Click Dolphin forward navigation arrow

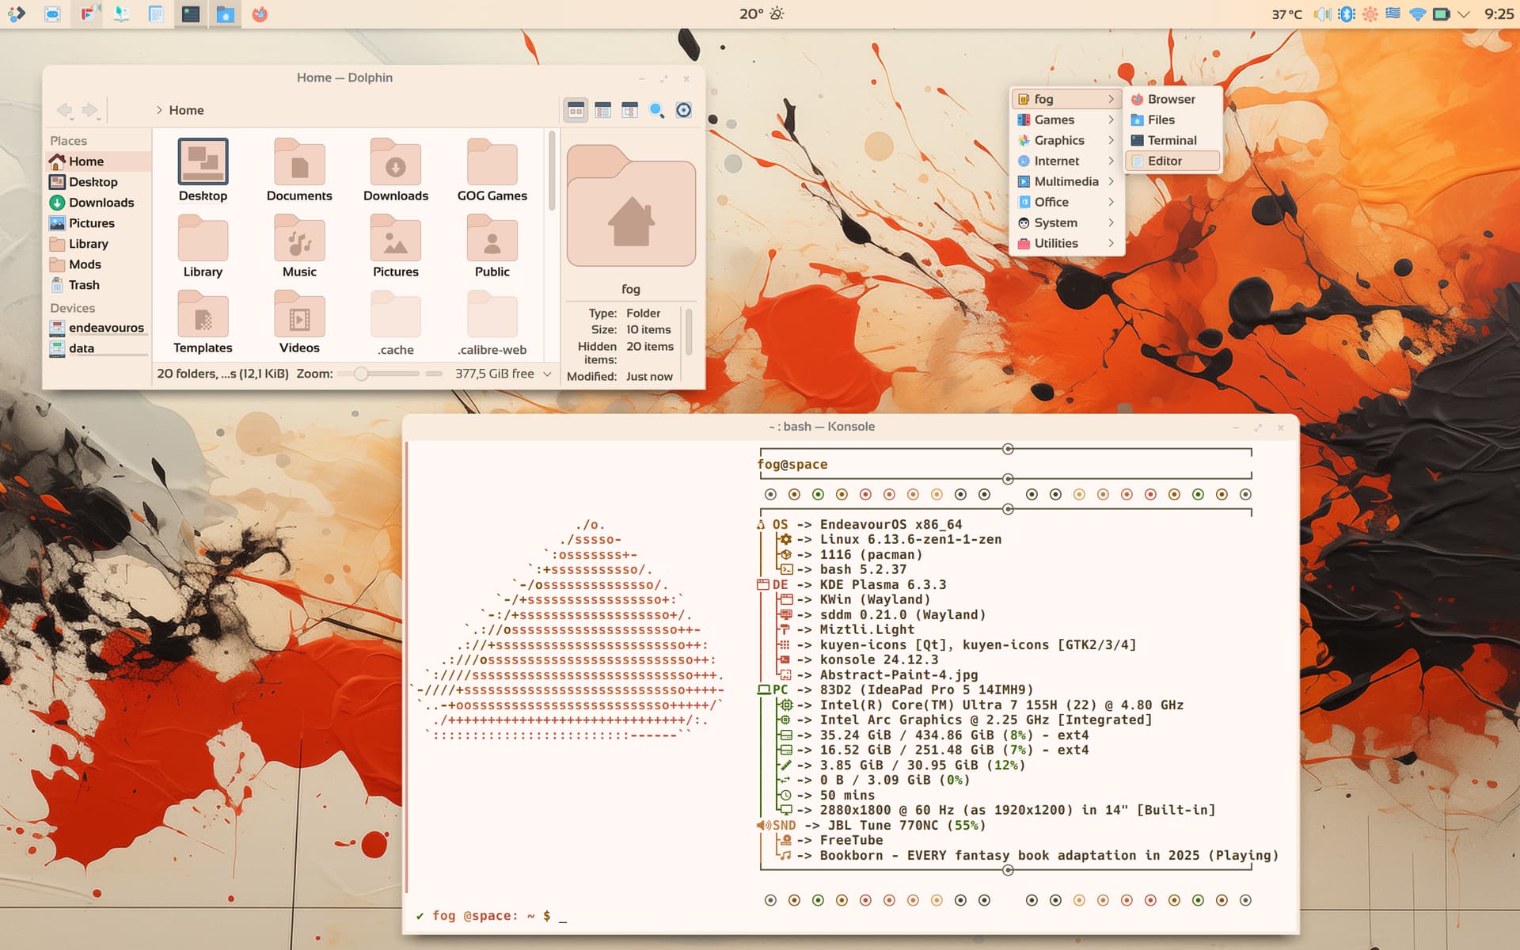[91, 110]
